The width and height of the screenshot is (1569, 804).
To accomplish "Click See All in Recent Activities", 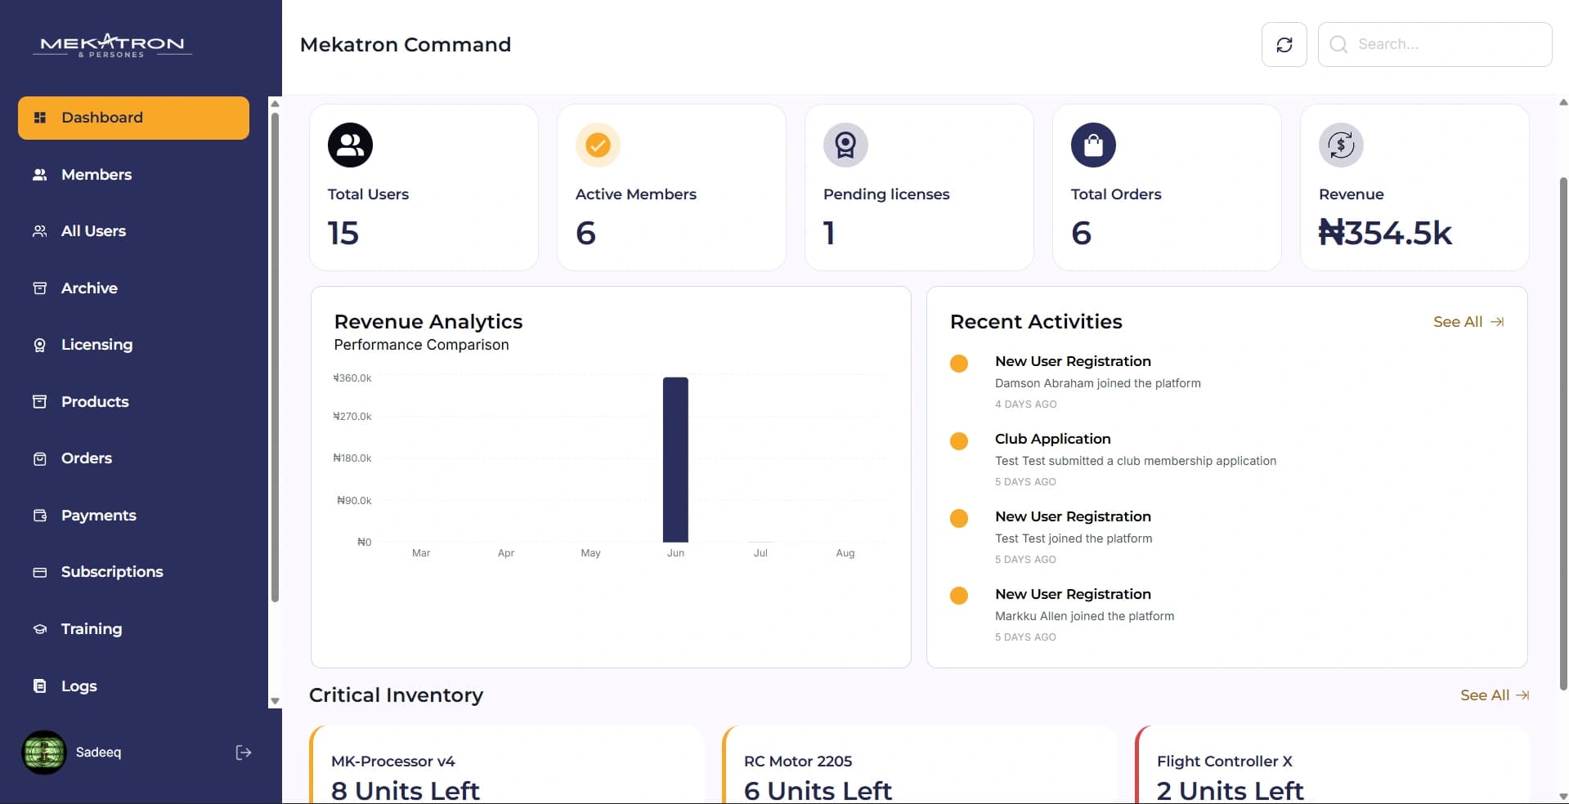I will tap(1468, 322).
